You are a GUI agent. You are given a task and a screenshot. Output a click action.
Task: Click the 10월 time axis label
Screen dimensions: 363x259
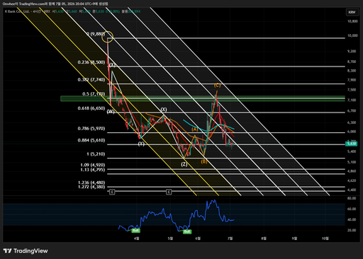point(325,238)
